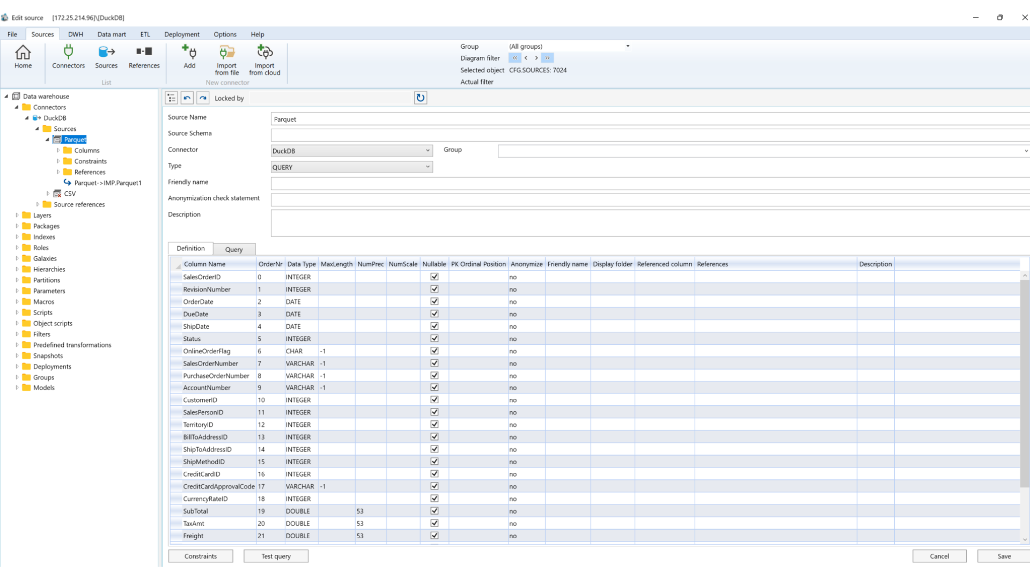Open the Connectors list icon

click(x=68, y=57)
